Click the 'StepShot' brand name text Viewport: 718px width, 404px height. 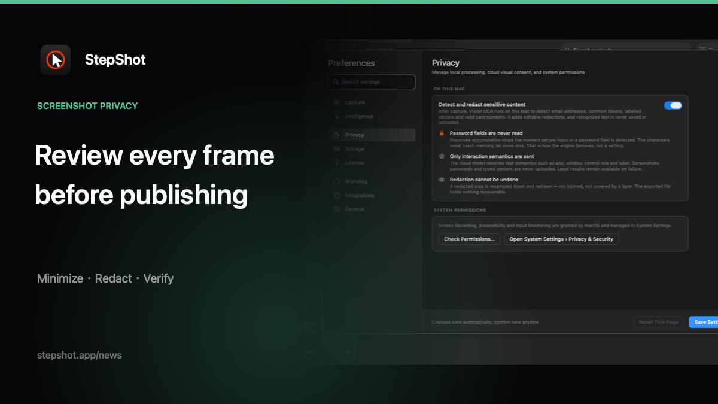[115, 60]
